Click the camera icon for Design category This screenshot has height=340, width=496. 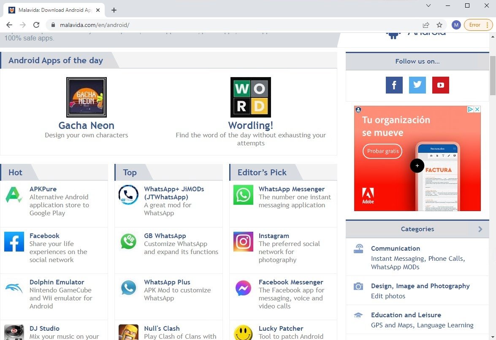coord(358,286)
